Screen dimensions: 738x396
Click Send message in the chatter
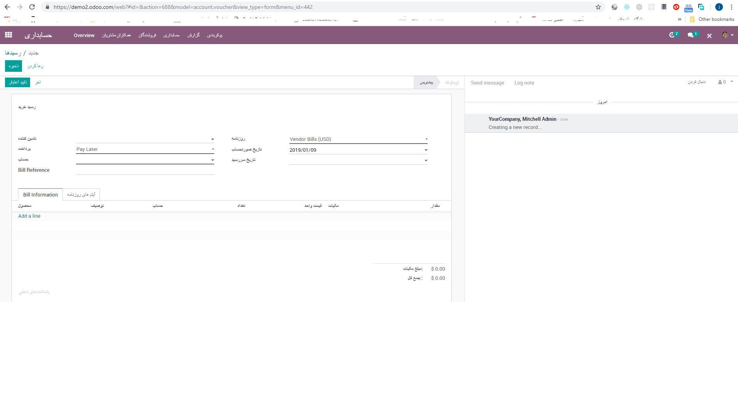[487, 83]
